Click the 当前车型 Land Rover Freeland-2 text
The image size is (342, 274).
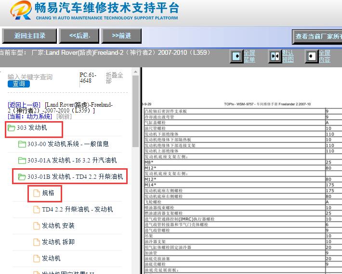coord(105,52)
